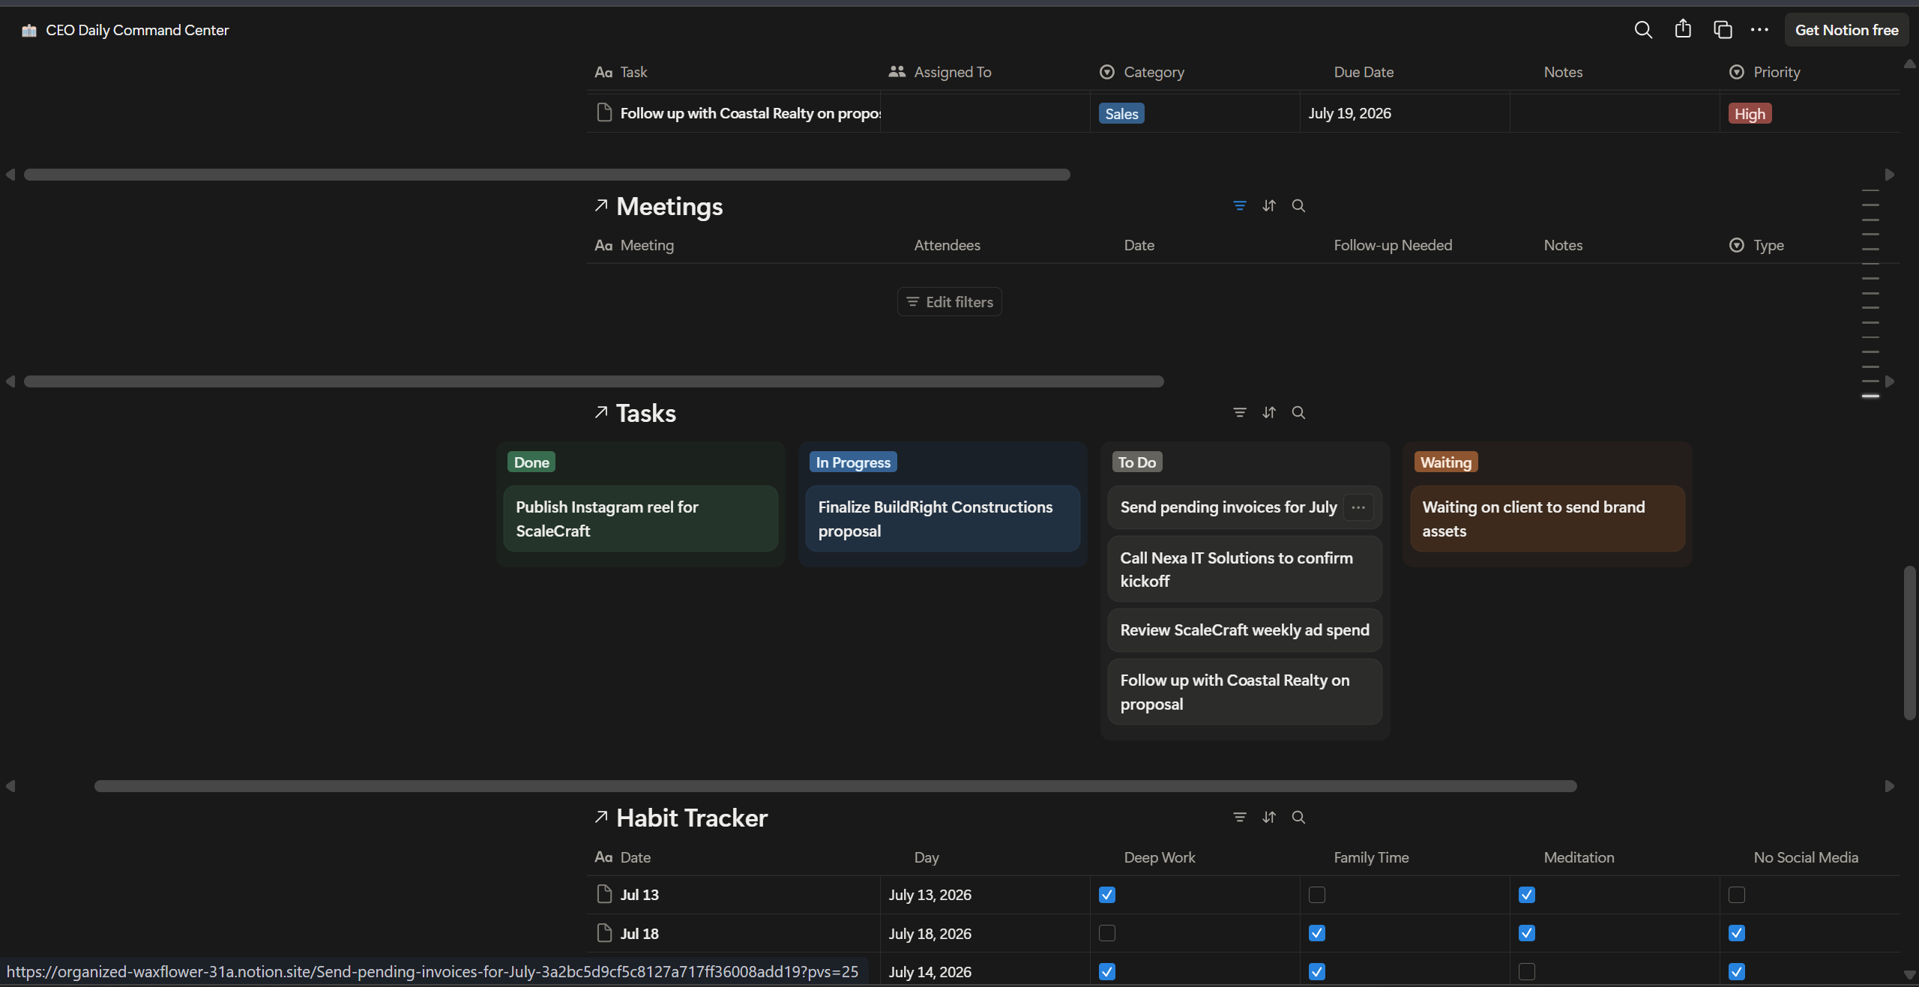This screenshot has height=987, width=1919.
Task: Click horizontal scrollbar under Meetings table
Action: 594,381
